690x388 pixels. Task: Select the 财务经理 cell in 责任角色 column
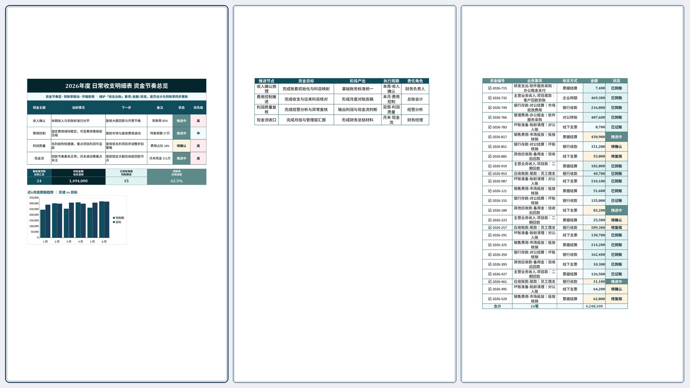point(415,120)
